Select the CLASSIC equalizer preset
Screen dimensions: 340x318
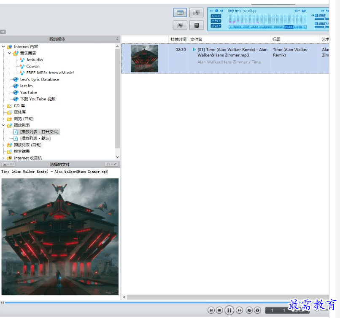(266, 27)
